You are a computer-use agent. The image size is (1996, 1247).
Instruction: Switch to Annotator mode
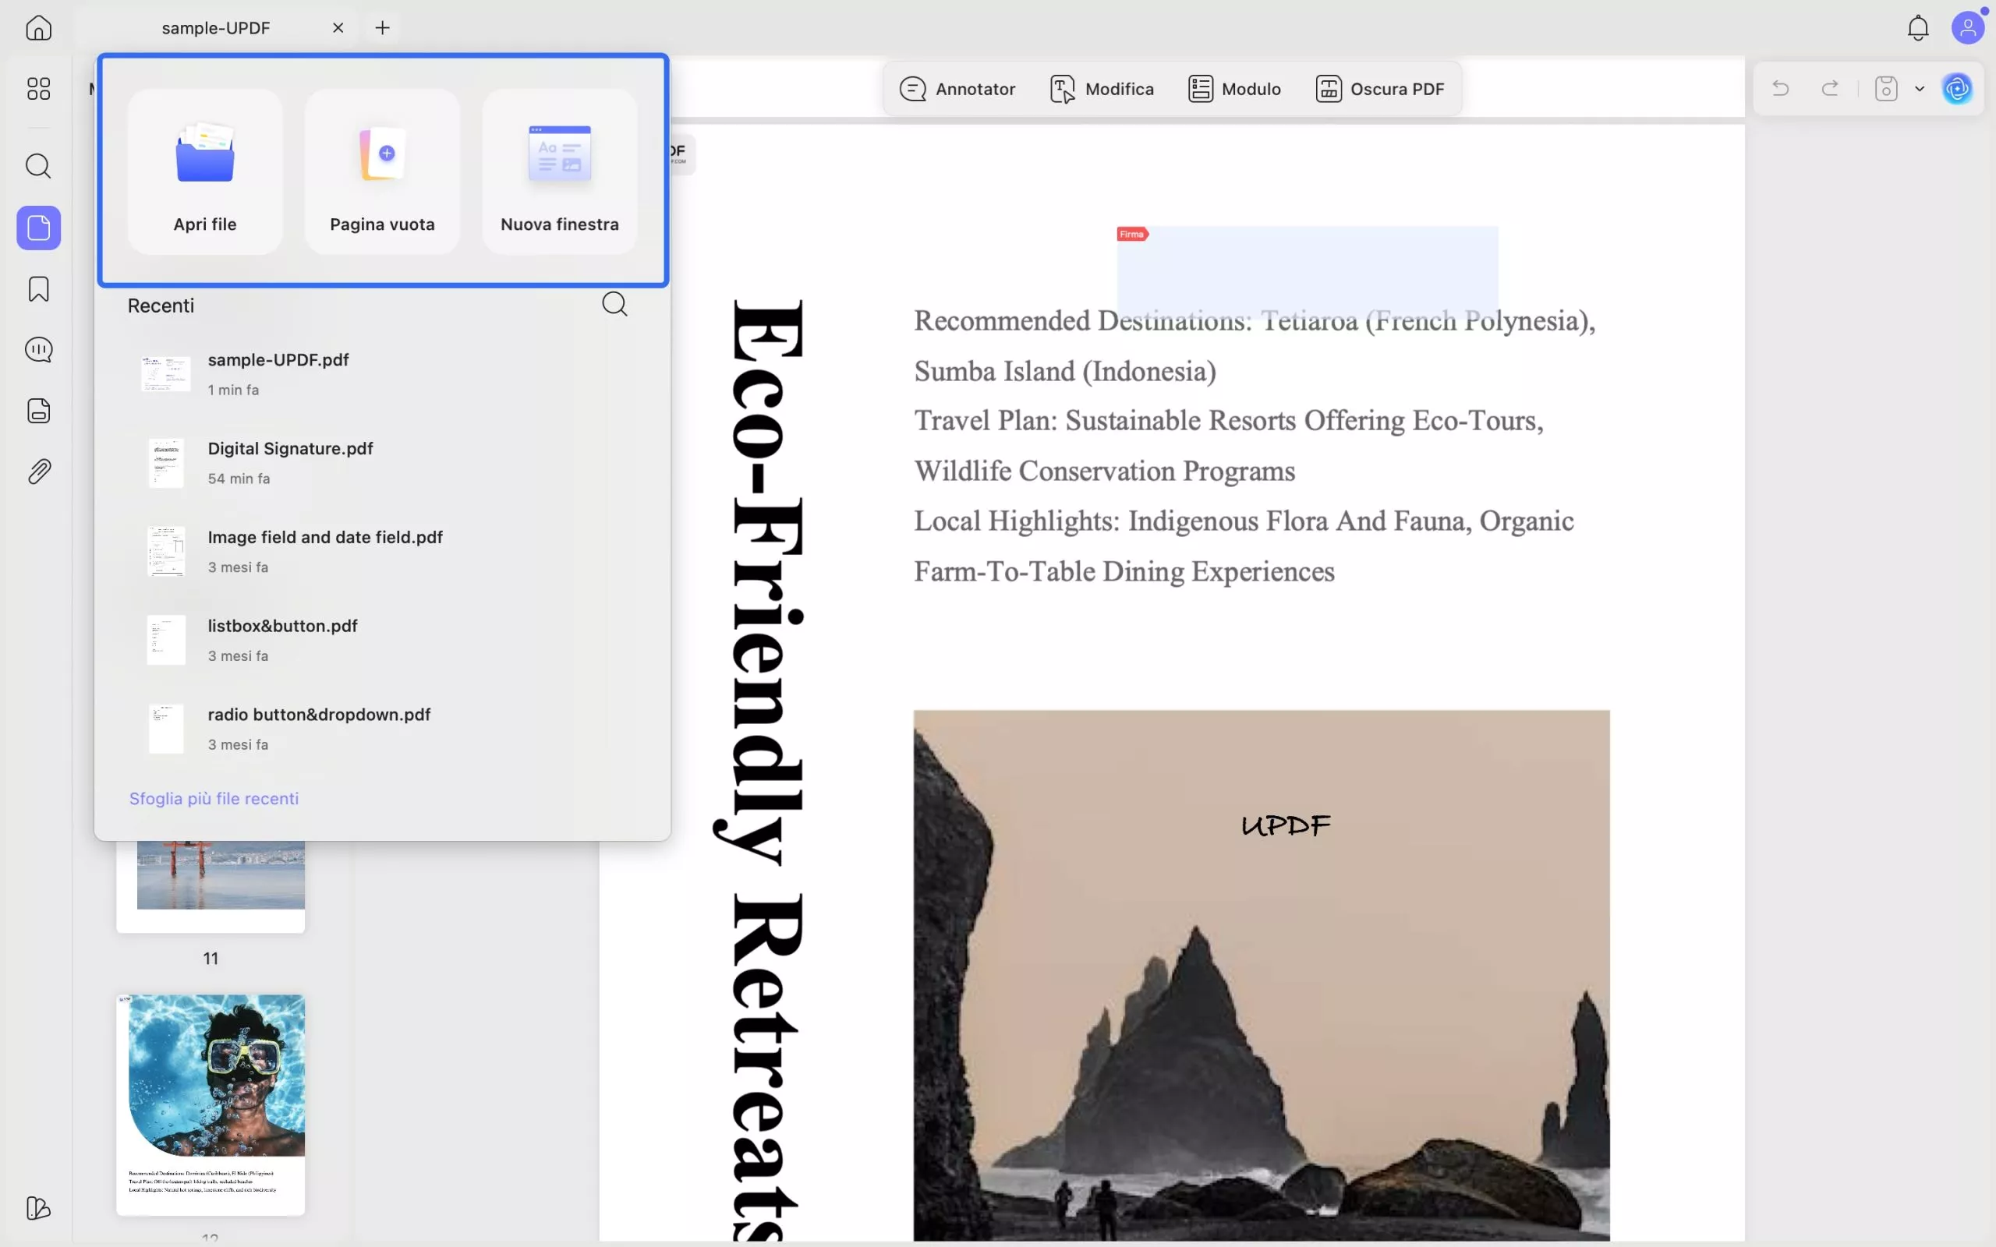(x=957, y=88)
